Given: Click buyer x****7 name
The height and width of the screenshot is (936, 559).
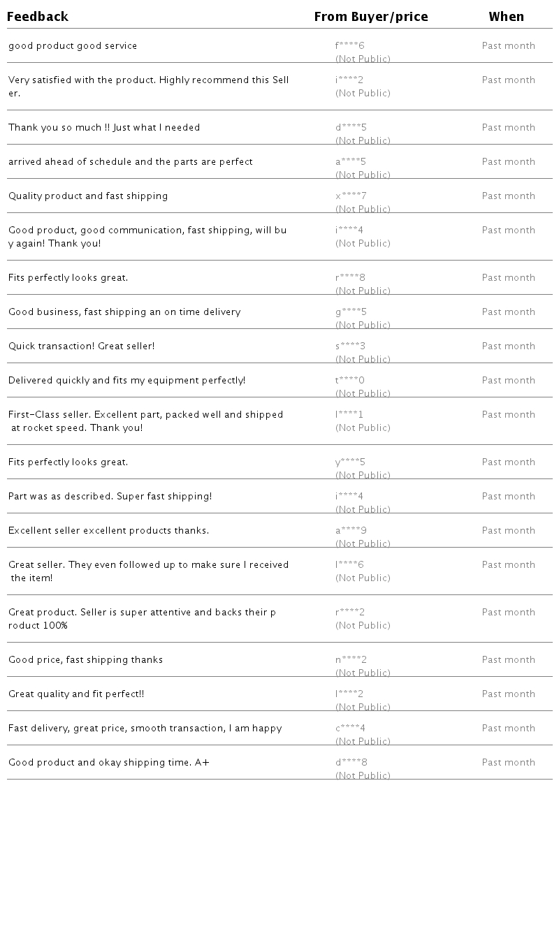Looking at the screenshot, I should [x=351, y=196].
